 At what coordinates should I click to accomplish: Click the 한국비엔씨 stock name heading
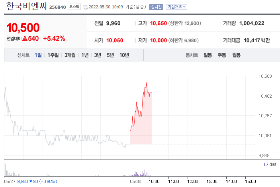click(x=26, y=7)
